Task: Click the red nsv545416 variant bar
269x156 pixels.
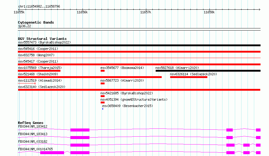Action: (x=139, y=52)
